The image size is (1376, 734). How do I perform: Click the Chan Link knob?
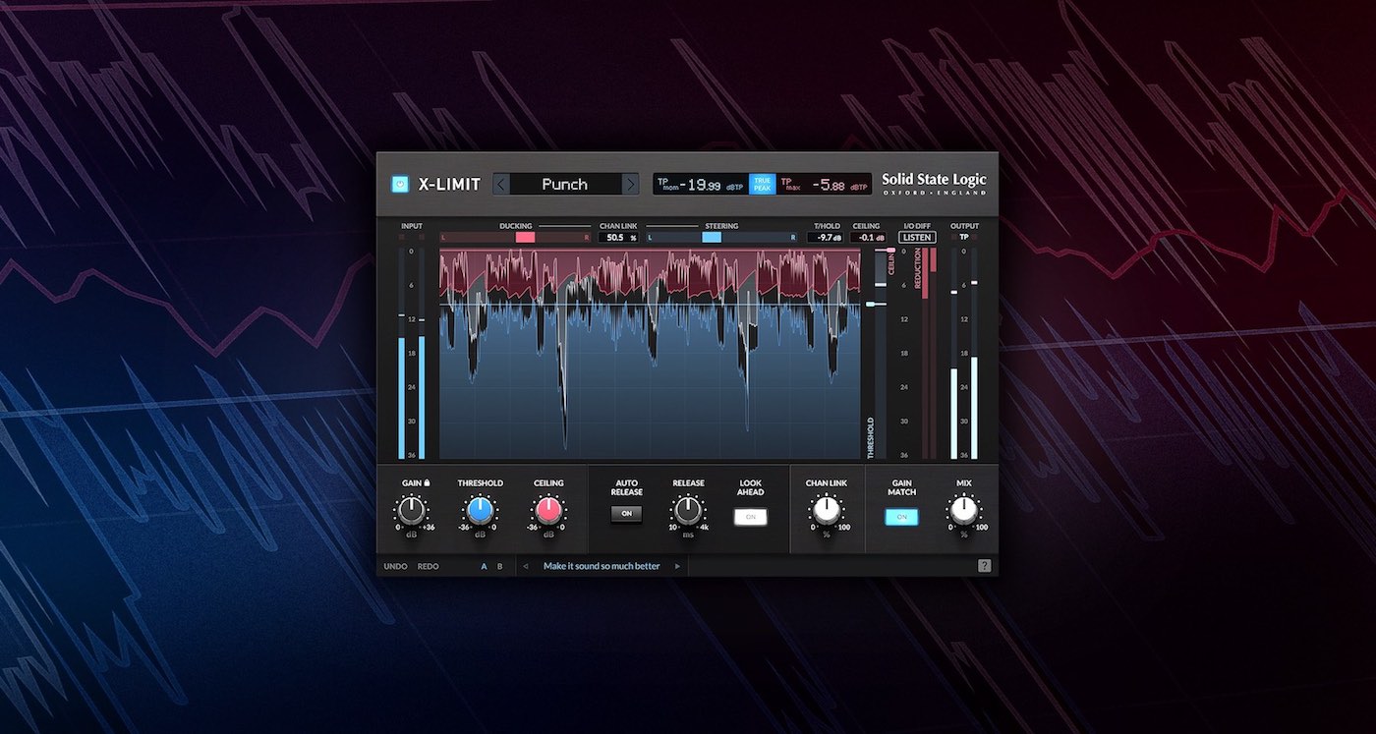tap(827, 510)
